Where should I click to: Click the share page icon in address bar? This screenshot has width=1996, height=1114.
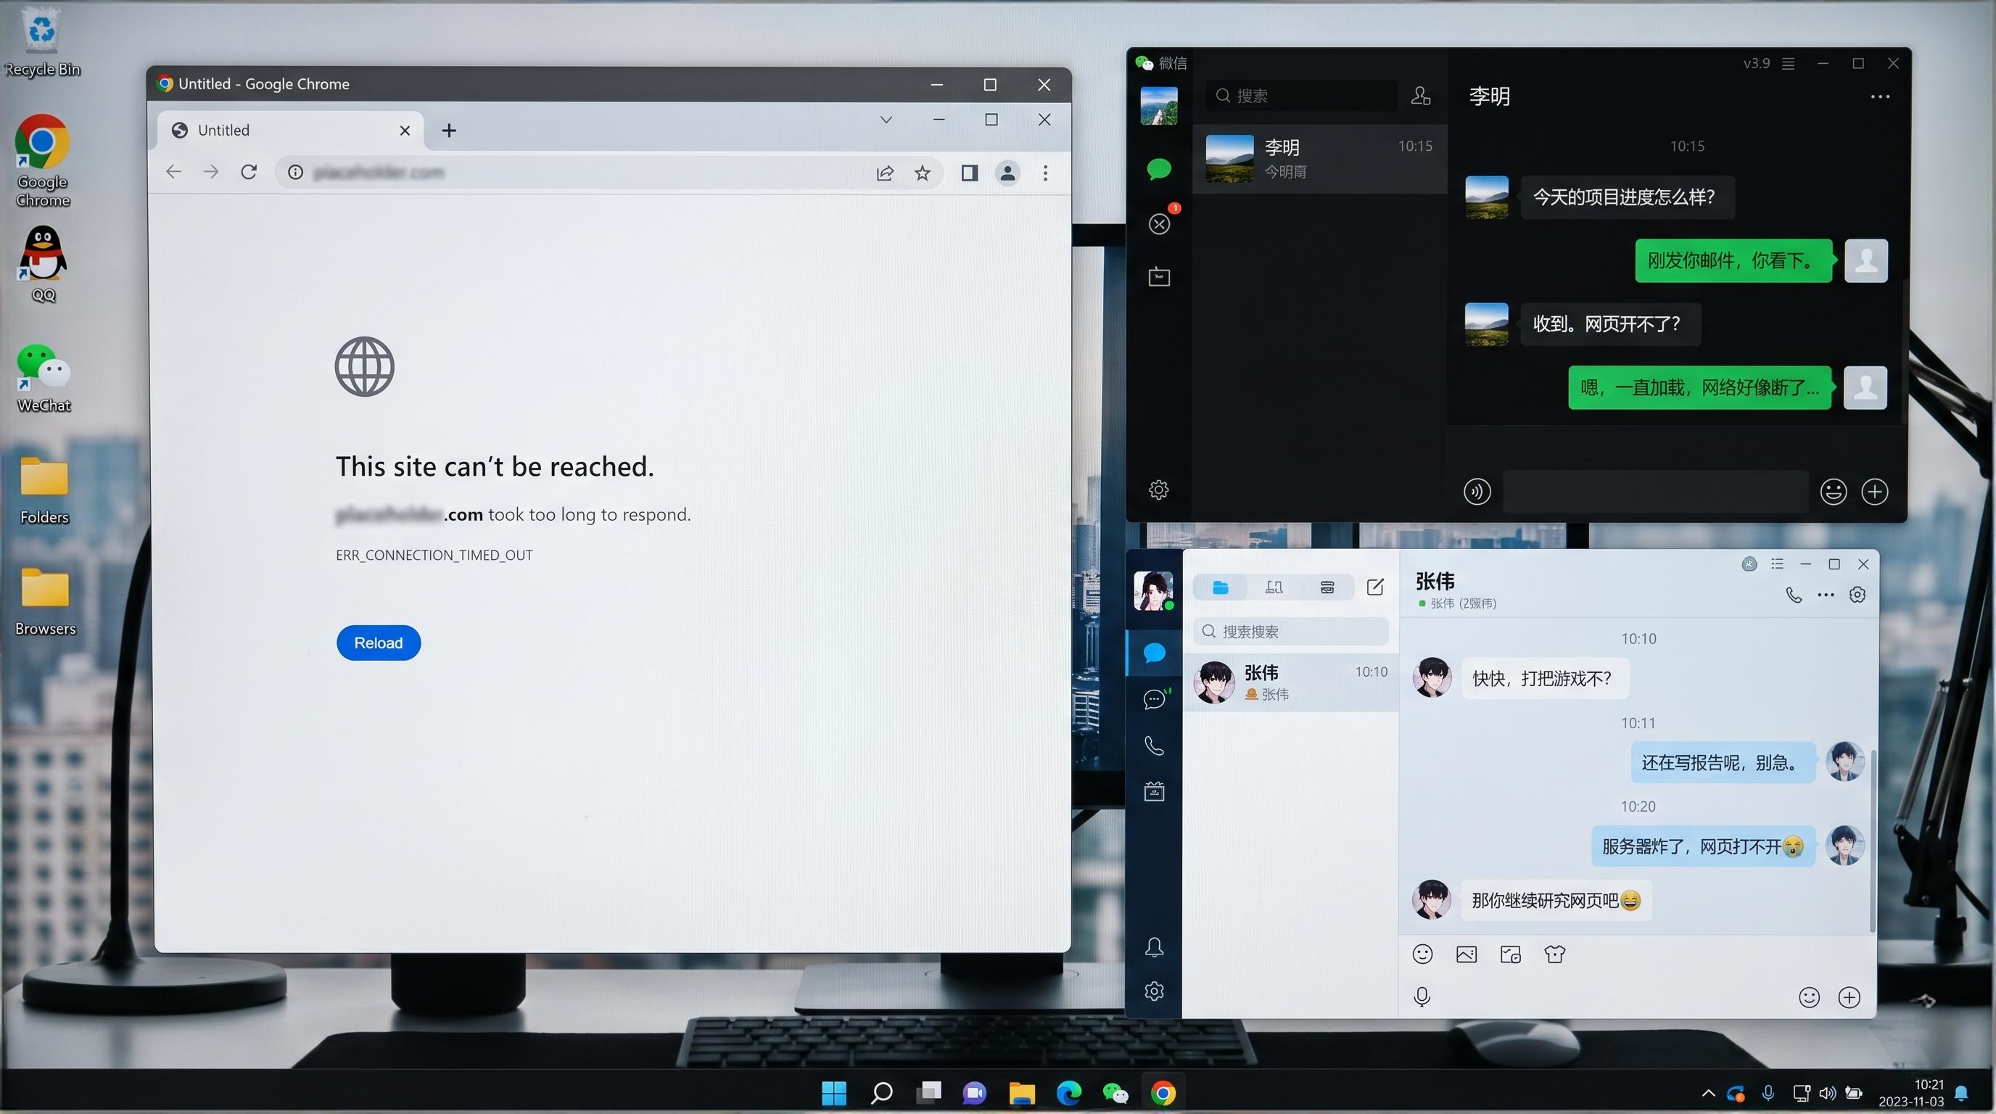pyautogui.click(x=885, y=173)
